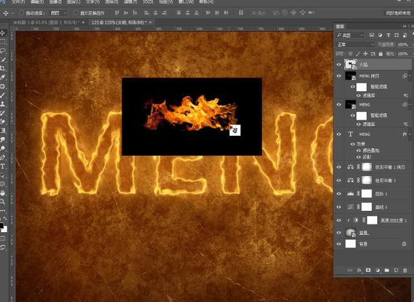The image size is (414, 302).
Task: Hide the 色阶 1 layer
Action: (339, 194)
